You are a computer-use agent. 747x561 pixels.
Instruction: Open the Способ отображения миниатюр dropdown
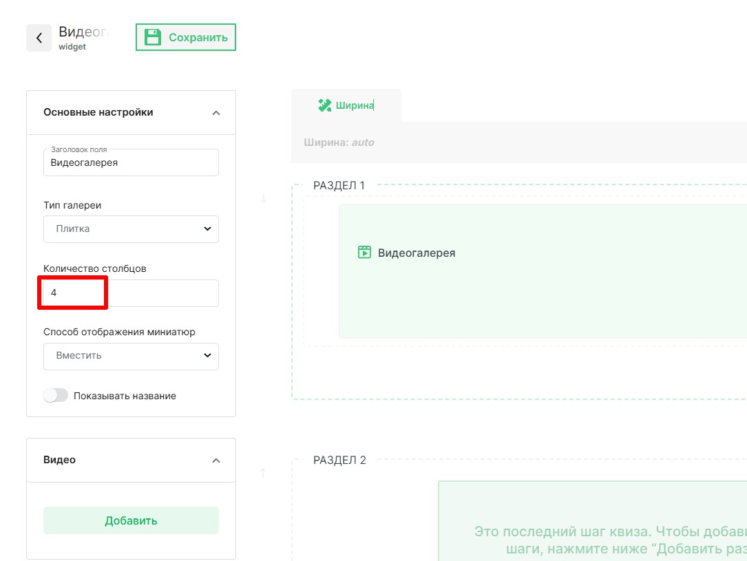(131, 356)
